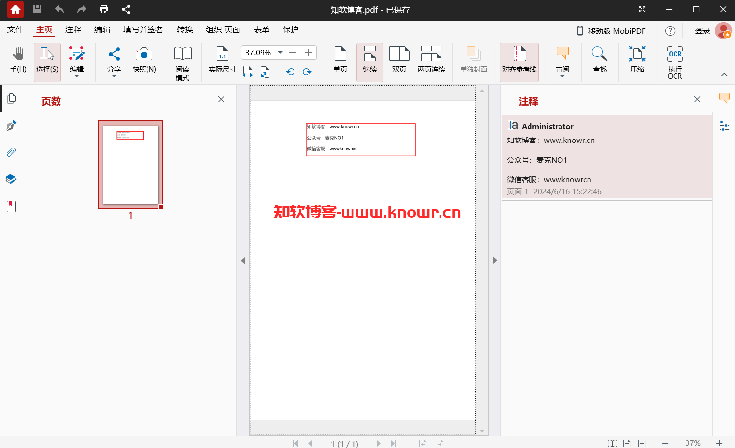Rotate page clockwise
This screenshot has width=735, height=448.
(307, 72)
